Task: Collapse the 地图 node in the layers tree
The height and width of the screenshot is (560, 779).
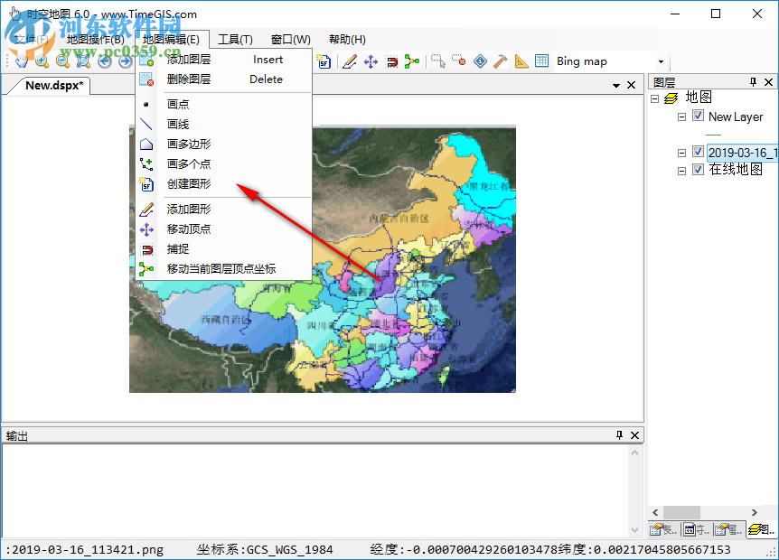Action: [653, 98]
